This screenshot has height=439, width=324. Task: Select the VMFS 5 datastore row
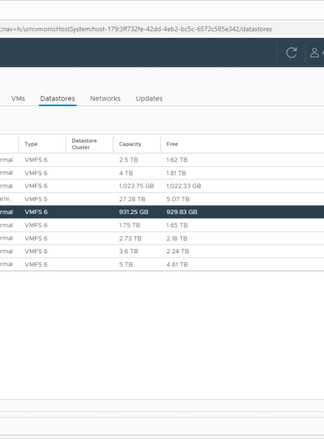point(162,199)
